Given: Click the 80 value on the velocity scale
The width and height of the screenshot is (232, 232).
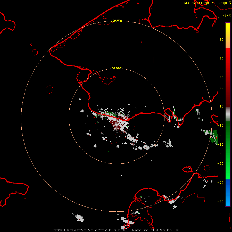Looking at the screenshot, I should (221, 39).
